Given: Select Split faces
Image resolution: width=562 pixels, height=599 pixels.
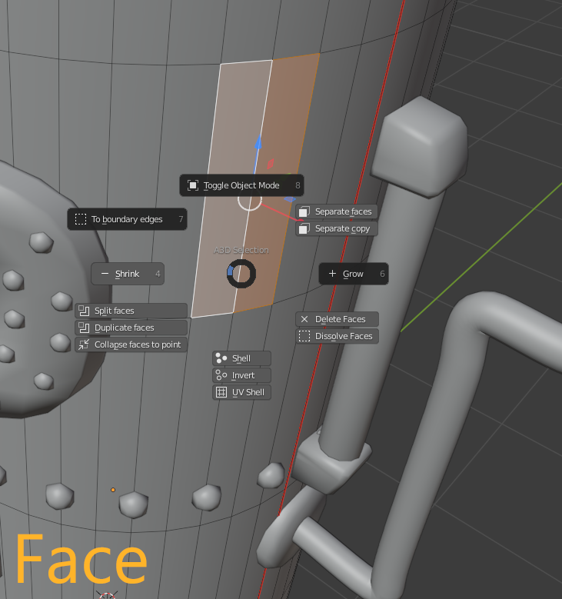Looking at the screenshot, I should [x=131, y=311].
